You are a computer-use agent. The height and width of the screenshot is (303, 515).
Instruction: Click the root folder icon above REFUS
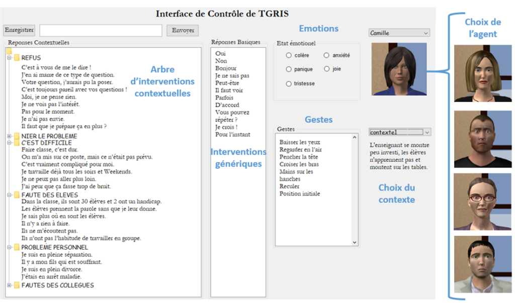[x=9, y=51]
